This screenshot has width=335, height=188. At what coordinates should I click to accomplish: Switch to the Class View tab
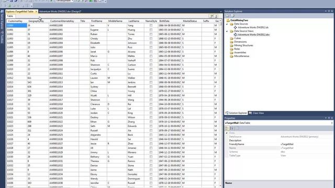coord(256,113)
